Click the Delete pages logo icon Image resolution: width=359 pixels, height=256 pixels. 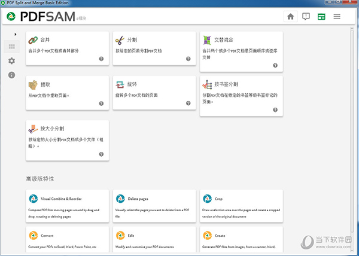[120, 199]
